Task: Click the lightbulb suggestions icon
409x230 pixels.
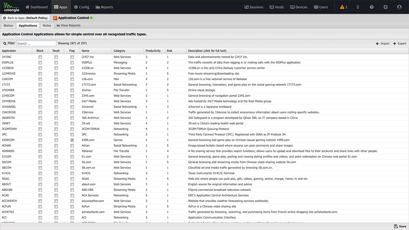Action: (x=358, y=7)
